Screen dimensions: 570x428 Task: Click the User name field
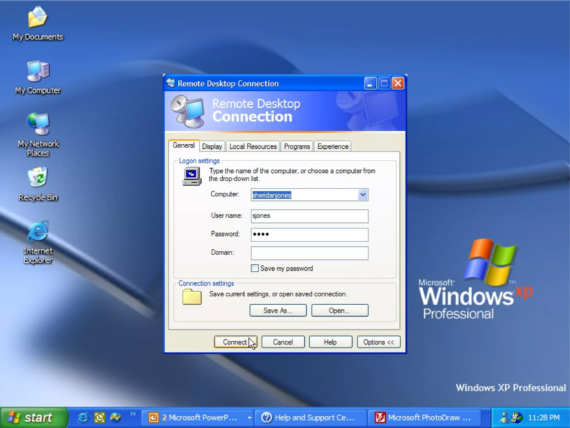[x=309, y=216]
